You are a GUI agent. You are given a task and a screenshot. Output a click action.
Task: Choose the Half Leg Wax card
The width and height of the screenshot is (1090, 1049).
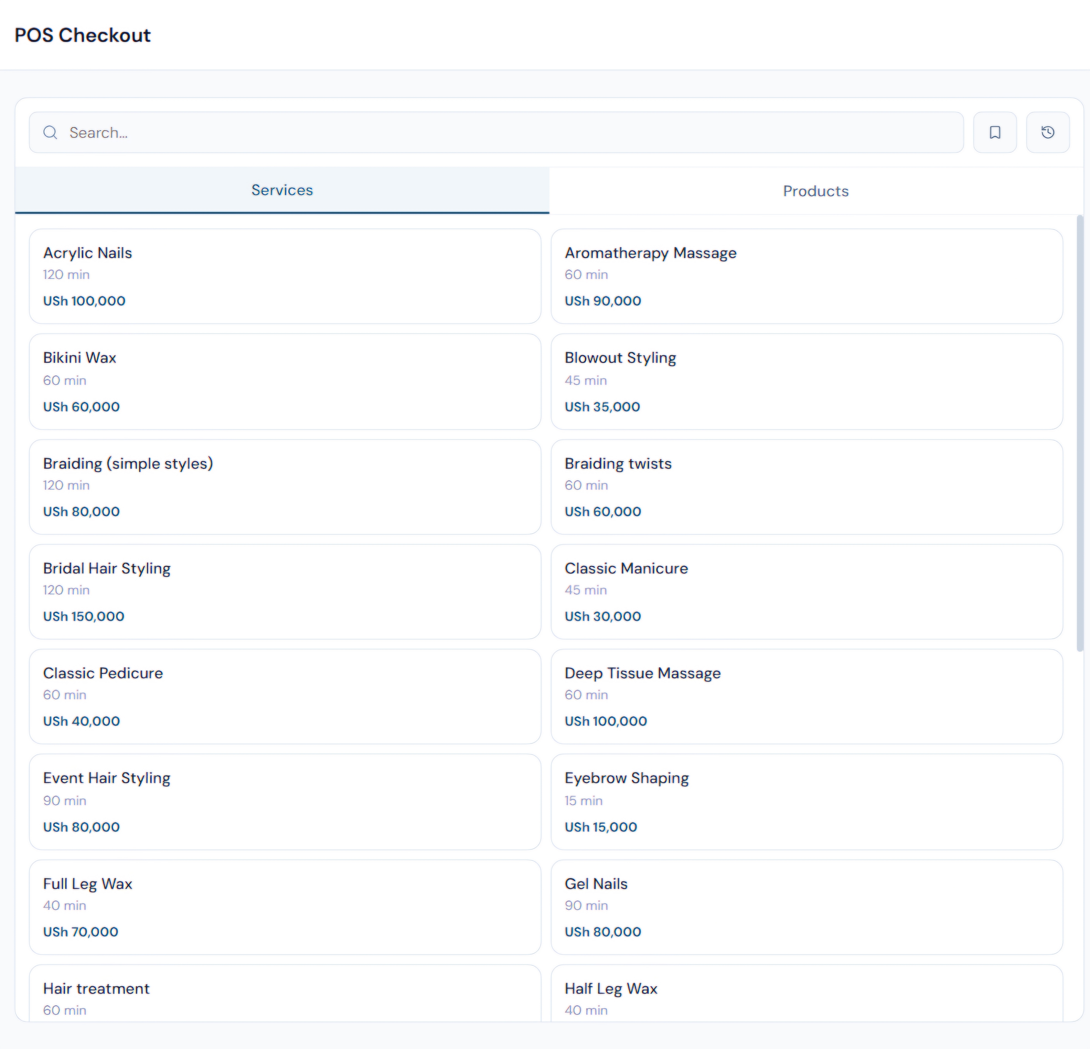[806, 993]
